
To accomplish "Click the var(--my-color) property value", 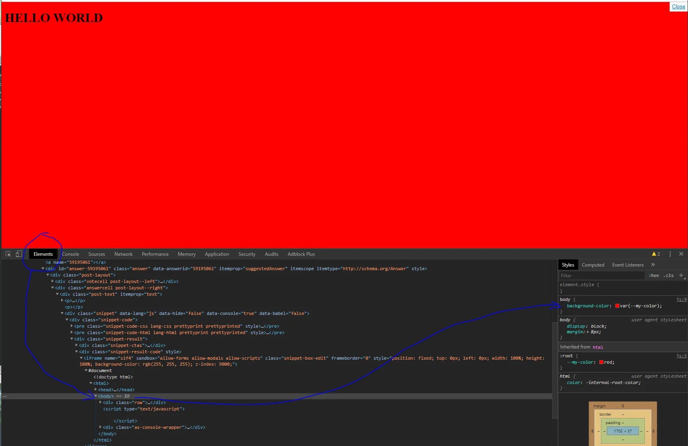I will [x=639, y=306].
